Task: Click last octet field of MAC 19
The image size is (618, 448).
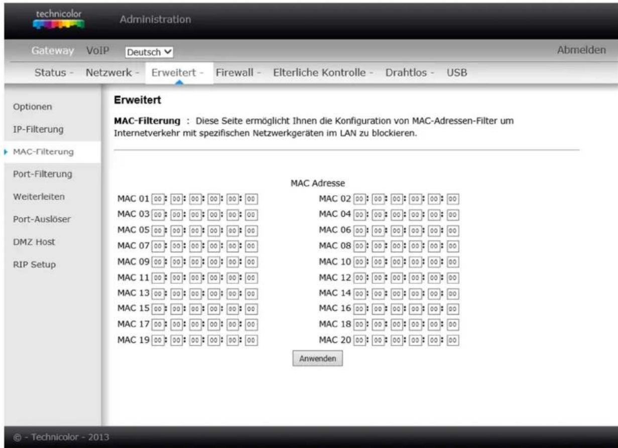Action: click(251, 340)
